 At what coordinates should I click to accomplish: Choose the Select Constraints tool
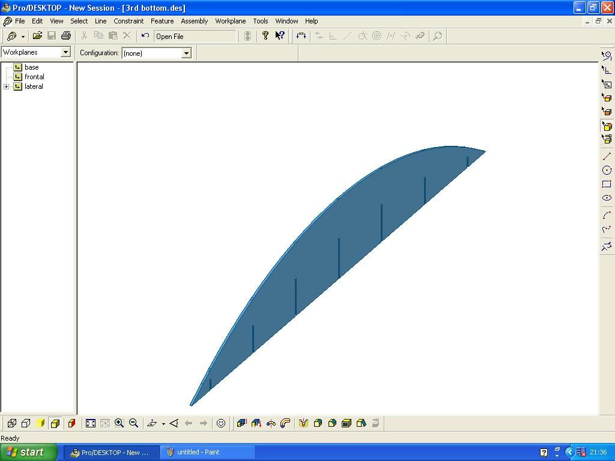(607, 70)
